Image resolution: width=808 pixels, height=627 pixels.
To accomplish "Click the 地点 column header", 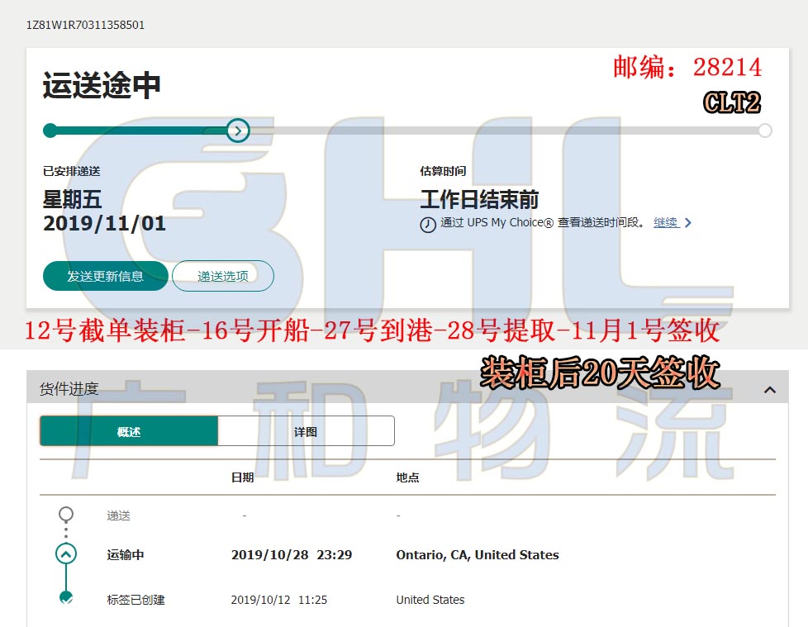I will click(407, 477).
